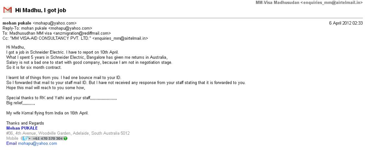Open the Skype dropdown arrow next to the number
The width and height of the screenshot is (367, 154).
pyautogui.click(x=30, y=139)
